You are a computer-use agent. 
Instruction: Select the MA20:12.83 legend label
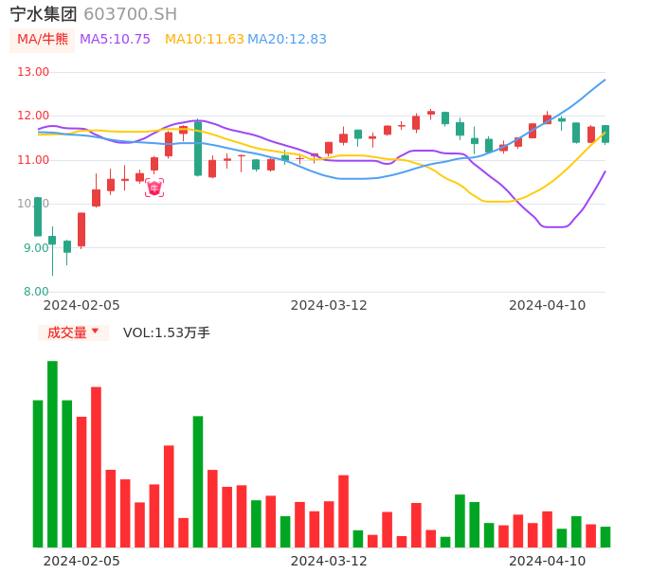click(287, 40)
